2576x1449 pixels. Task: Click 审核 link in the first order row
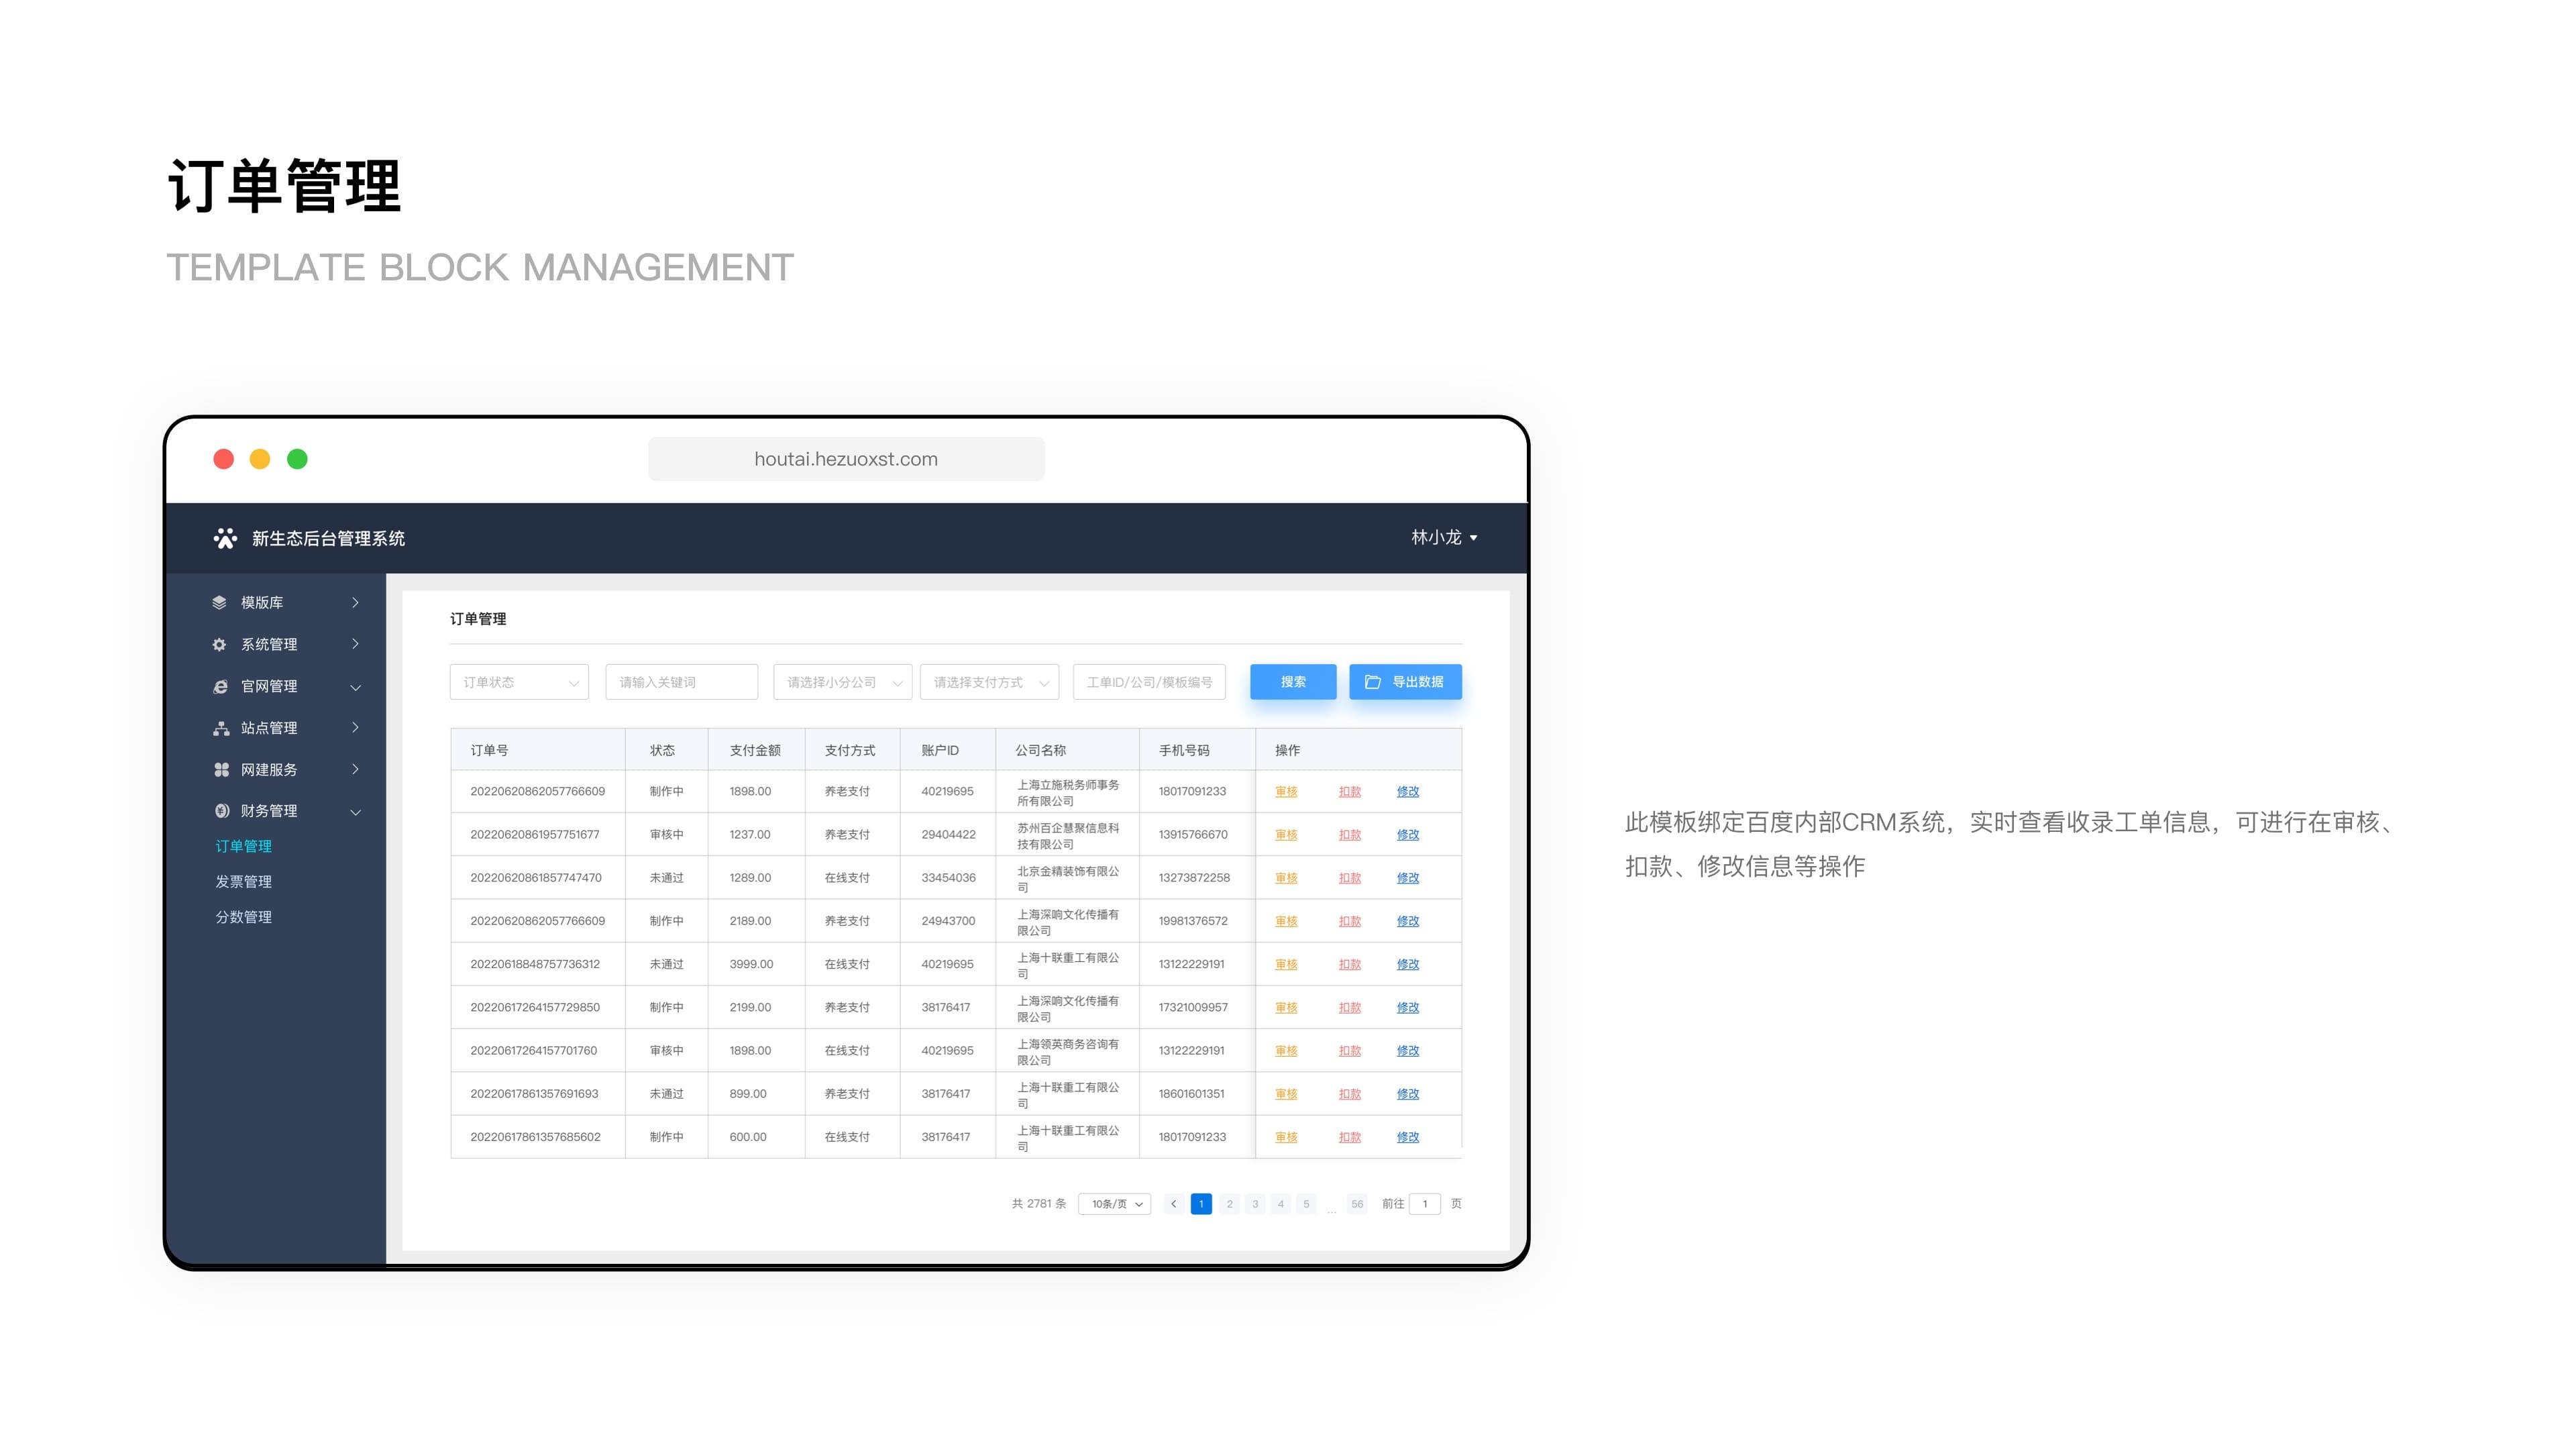pos(1286,791)
